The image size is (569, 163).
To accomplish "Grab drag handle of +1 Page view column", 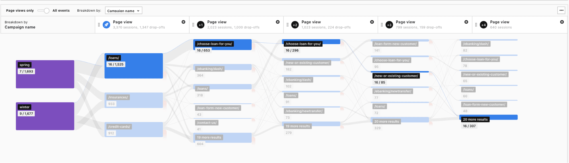I will [193, 25].
